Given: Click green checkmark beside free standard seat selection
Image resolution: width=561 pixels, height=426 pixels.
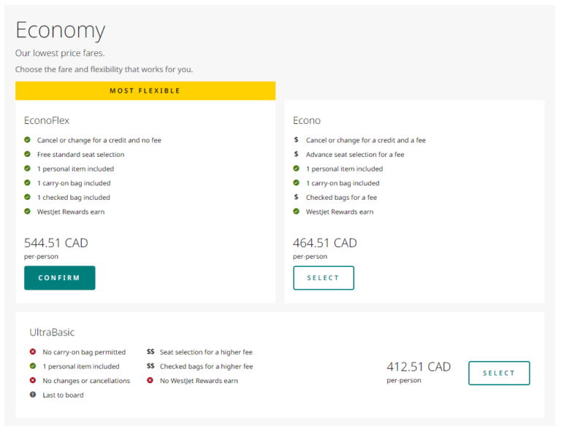Looking at the screenshot, I should (x=27, y=155).
